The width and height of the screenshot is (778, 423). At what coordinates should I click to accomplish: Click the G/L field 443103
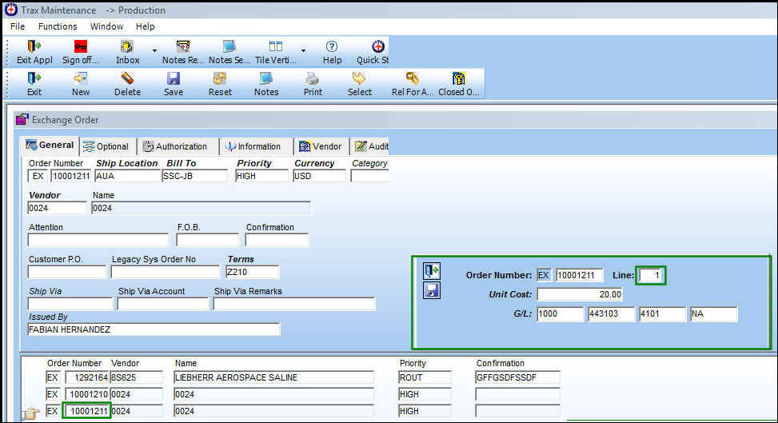click(611, 313)
